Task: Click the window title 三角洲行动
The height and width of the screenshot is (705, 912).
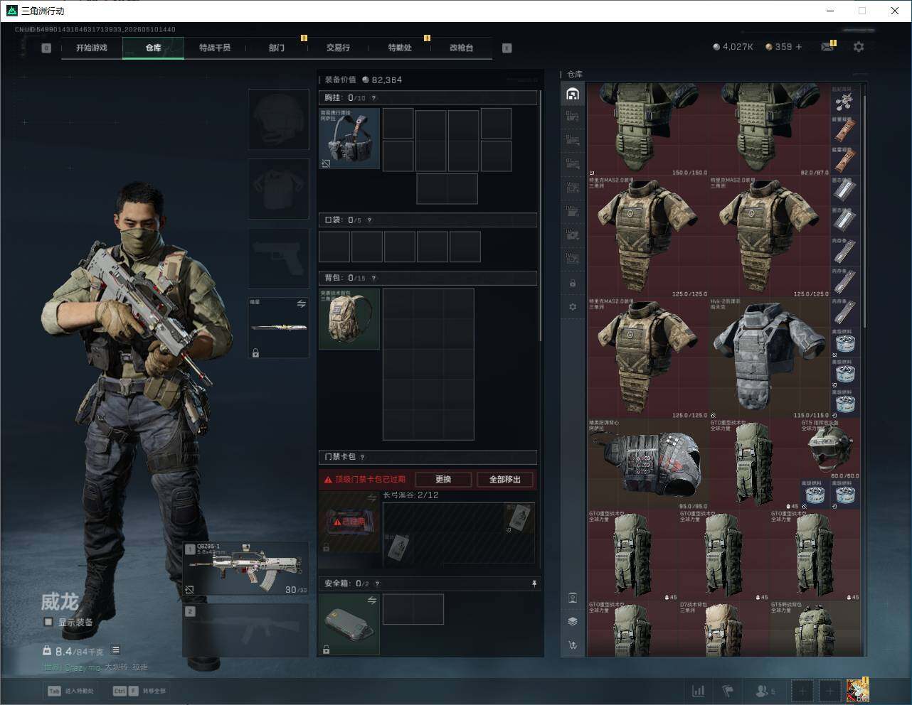Action: point(43,11)
